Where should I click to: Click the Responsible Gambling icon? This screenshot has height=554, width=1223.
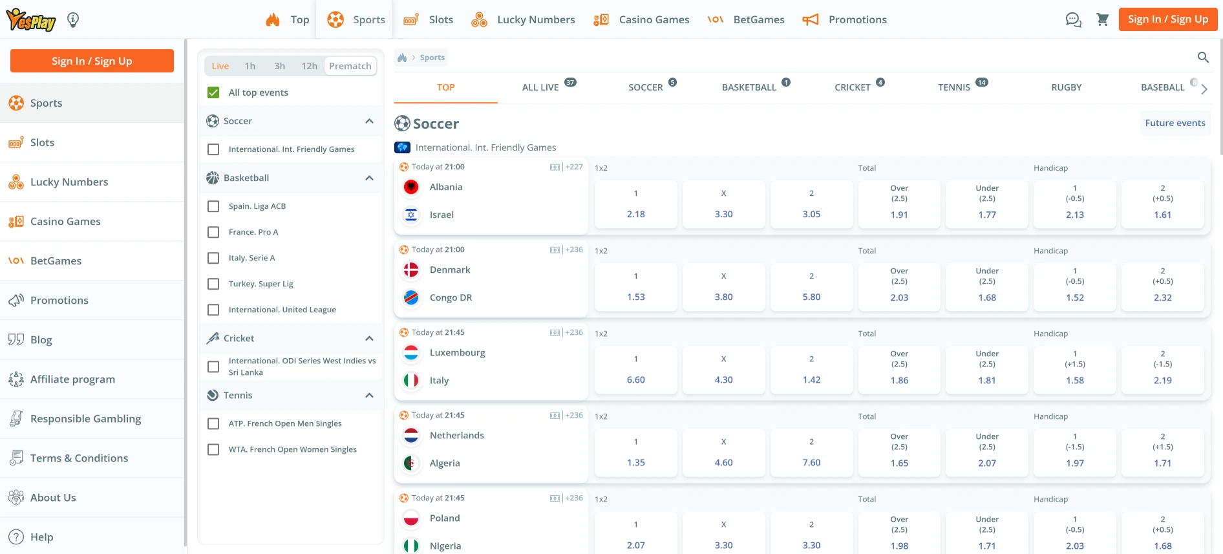click(x=16, y=418)
